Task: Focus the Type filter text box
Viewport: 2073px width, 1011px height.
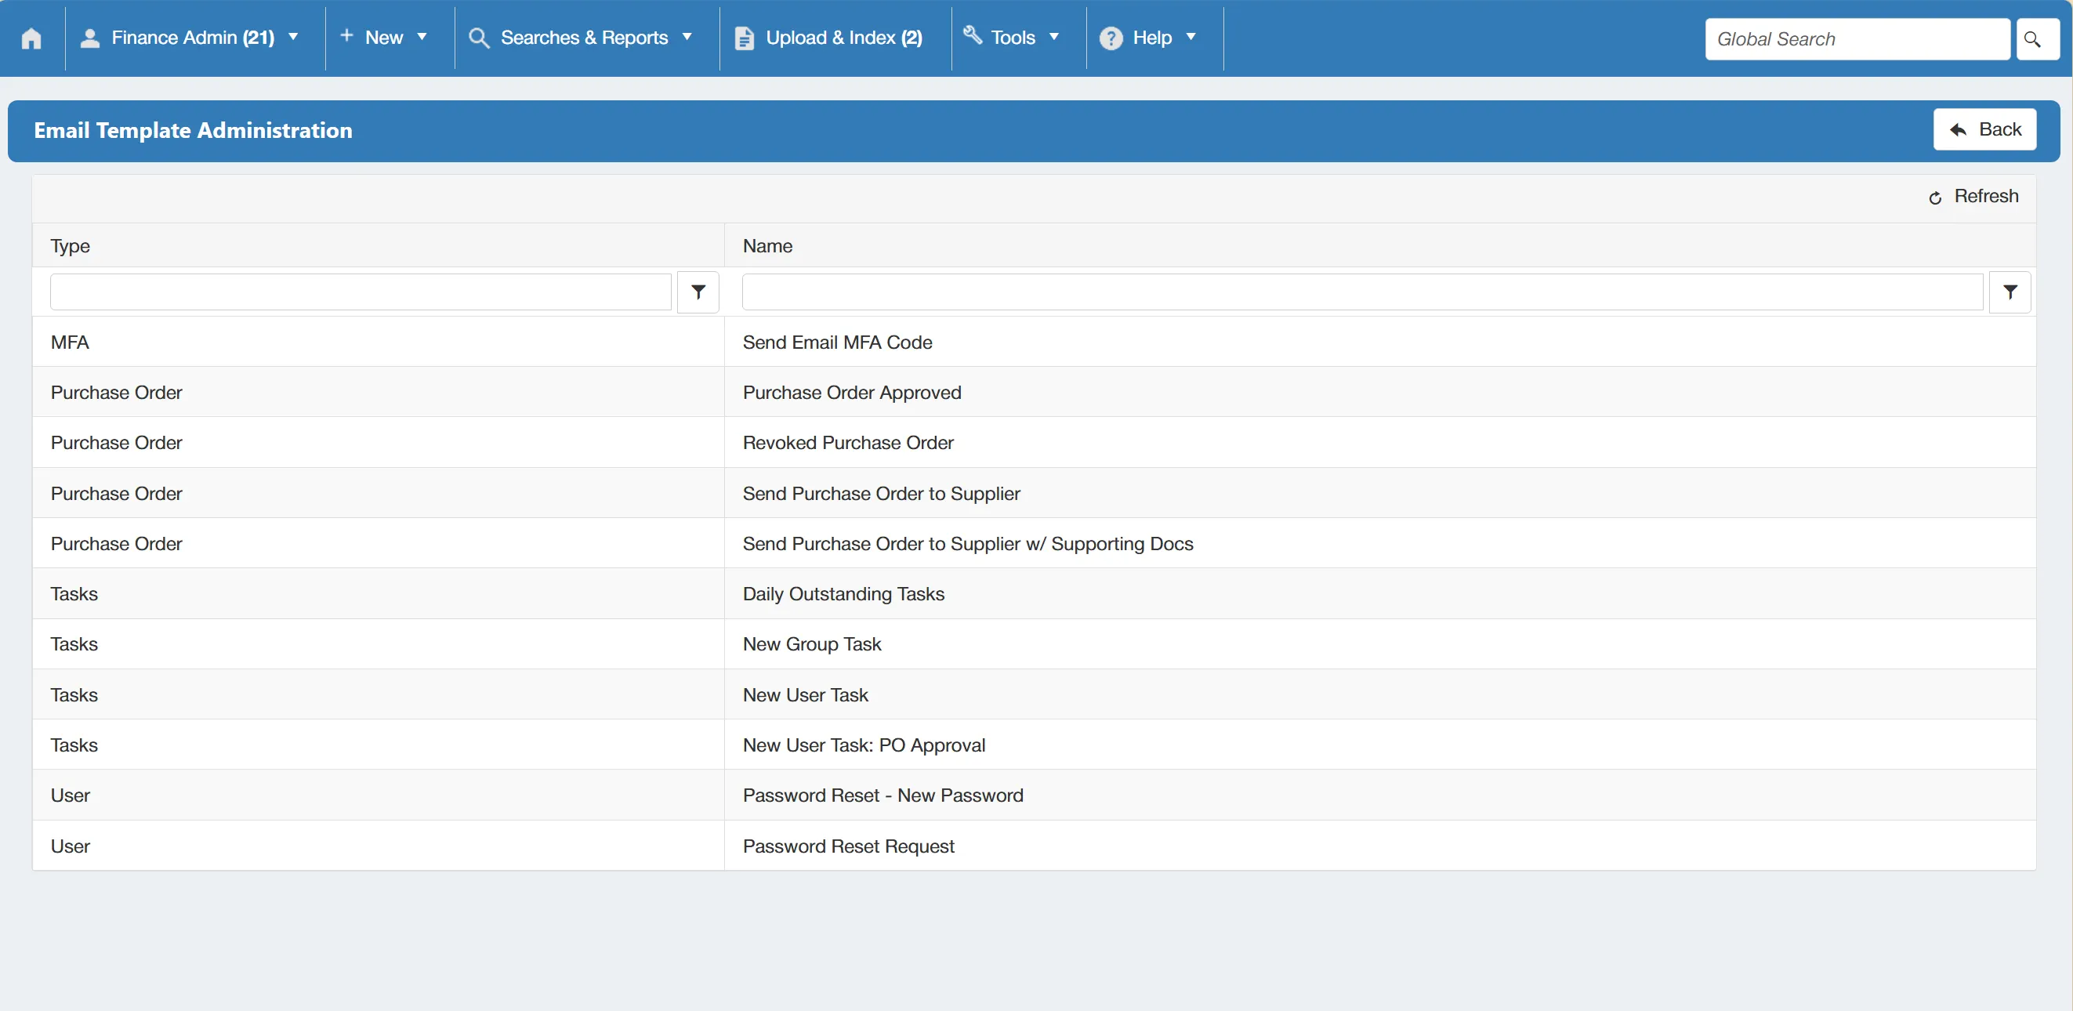Action: [360, 292]
